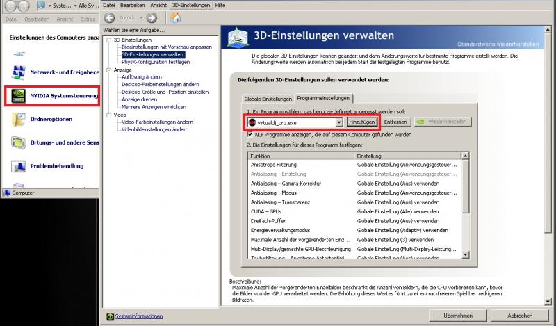Open Datei menu in NVIDIA window

point(109,6)
